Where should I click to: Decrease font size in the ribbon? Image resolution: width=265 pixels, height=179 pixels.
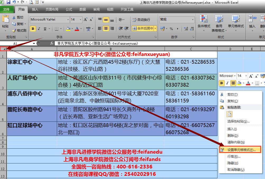tap(91, 20)
